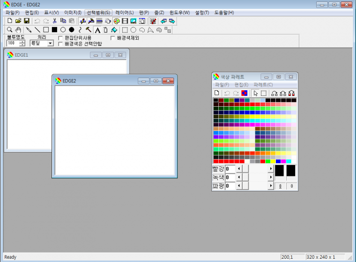Select the Polygon selection tool

(150, 30)
